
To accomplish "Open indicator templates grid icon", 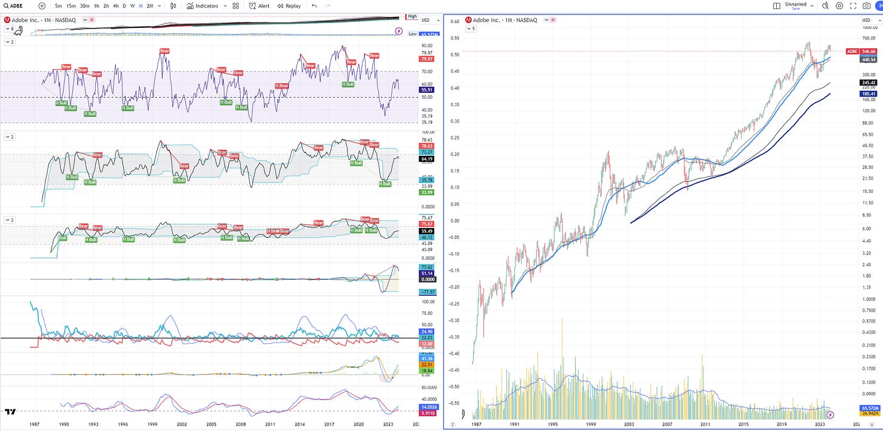I will click(237, 5).
